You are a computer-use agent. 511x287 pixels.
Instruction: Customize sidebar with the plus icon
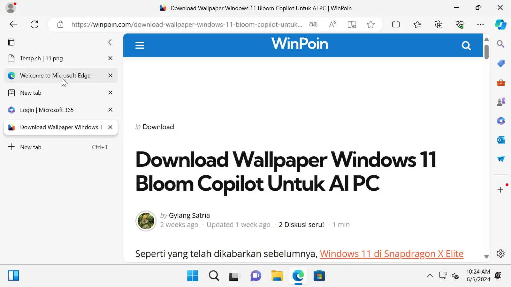coord(500,190)
